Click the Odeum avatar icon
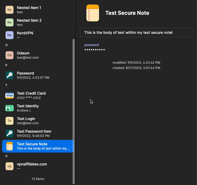Image resolution: width=197 pixels, height=185 pixels. [10, 55]
